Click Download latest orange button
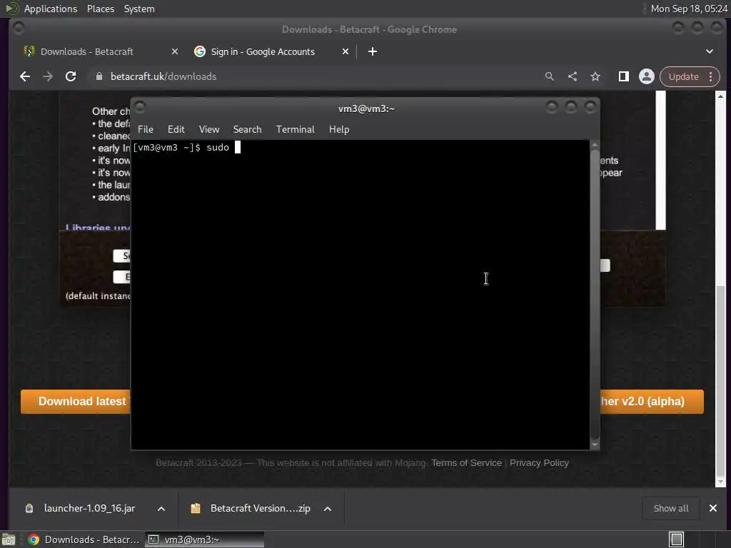The width and height of the screenshot is (731, 548). pyautogui.click(x=76, y=402)
